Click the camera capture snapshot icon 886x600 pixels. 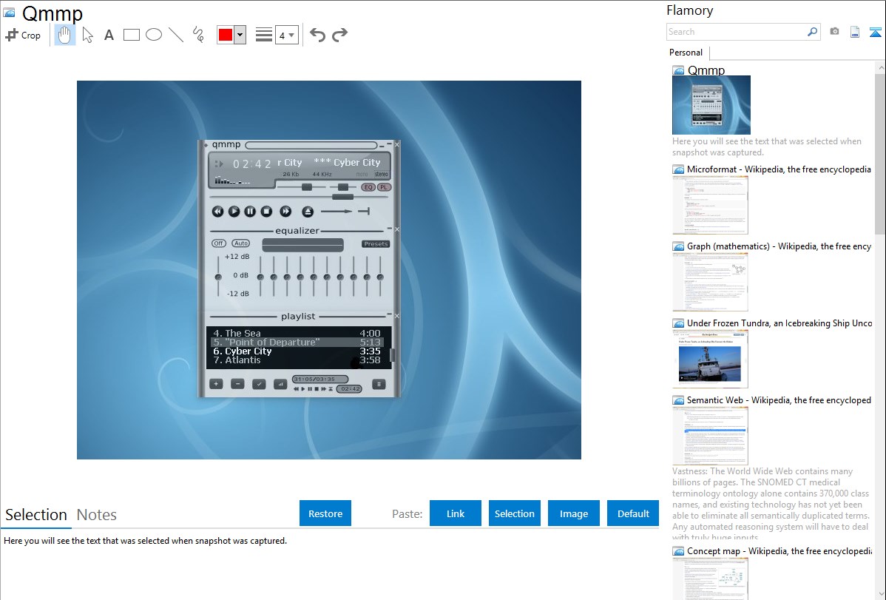[x=834, y=32]
